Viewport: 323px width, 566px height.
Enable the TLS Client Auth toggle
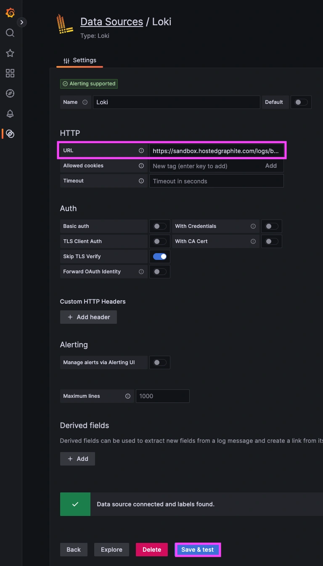[160, 241]
